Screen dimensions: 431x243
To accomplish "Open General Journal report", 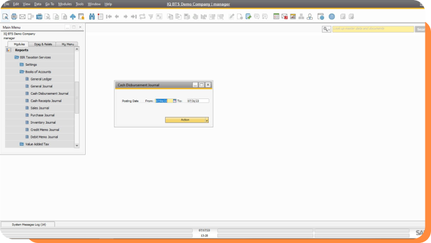I will pos(41,86).
